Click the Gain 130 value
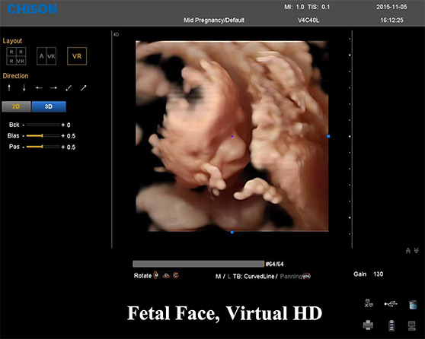Viewport: 425px width, 339px height. pyautogui.click(x=378, y=274)
